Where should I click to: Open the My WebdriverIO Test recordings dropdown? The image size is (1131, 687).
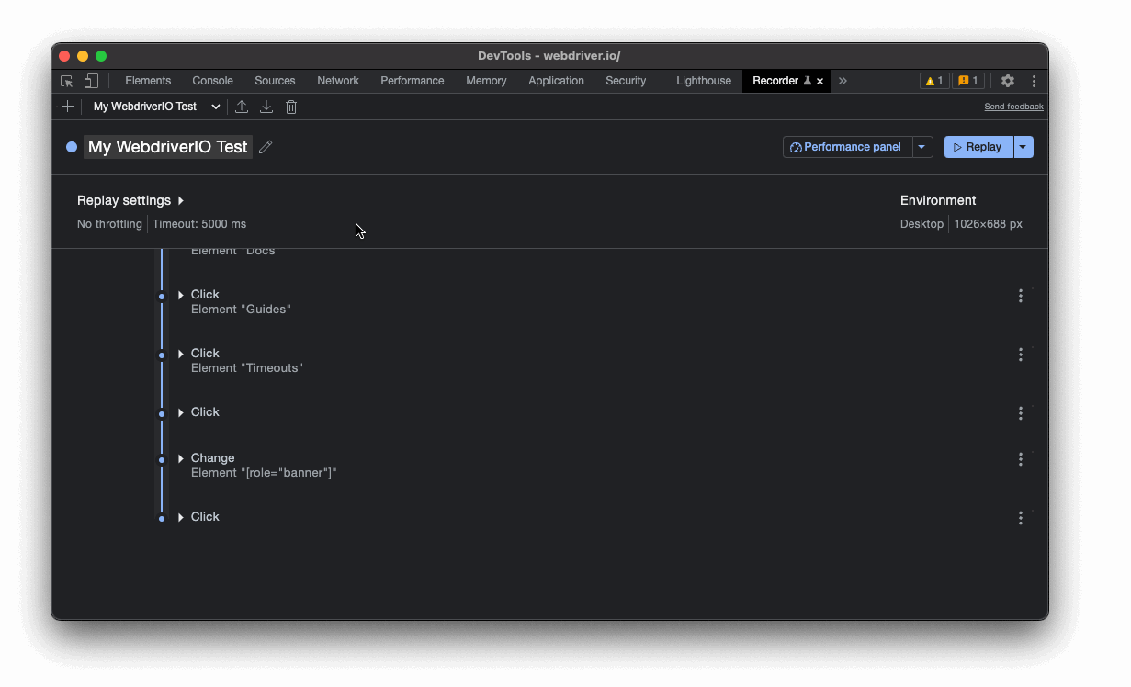154,107
